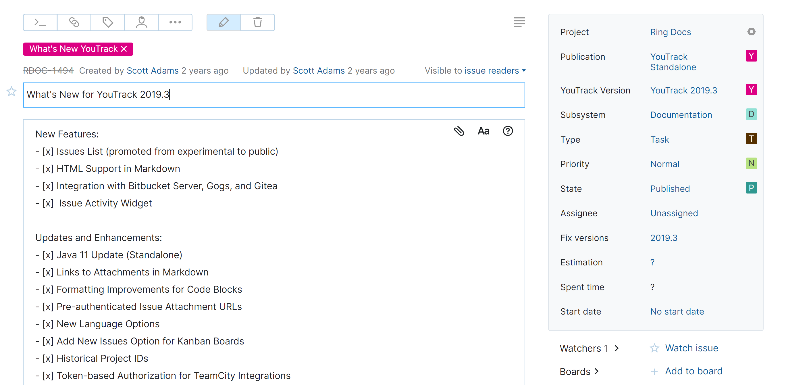The width and height of the screenshot is (786, 385).
Task: Click the Aa text formatting toggle
Action: 483,131
